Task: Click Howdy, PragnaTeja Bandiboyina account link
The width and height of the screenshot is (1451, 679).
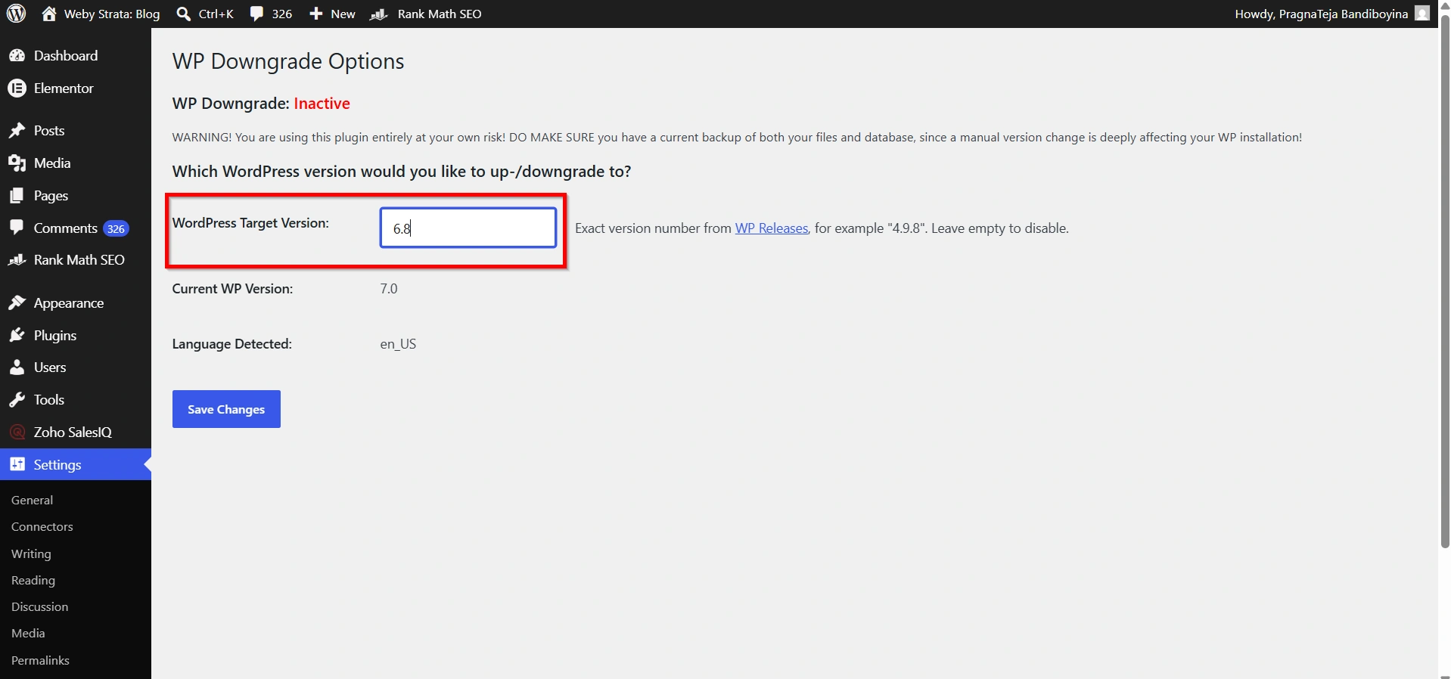Action: (1321, 14)
